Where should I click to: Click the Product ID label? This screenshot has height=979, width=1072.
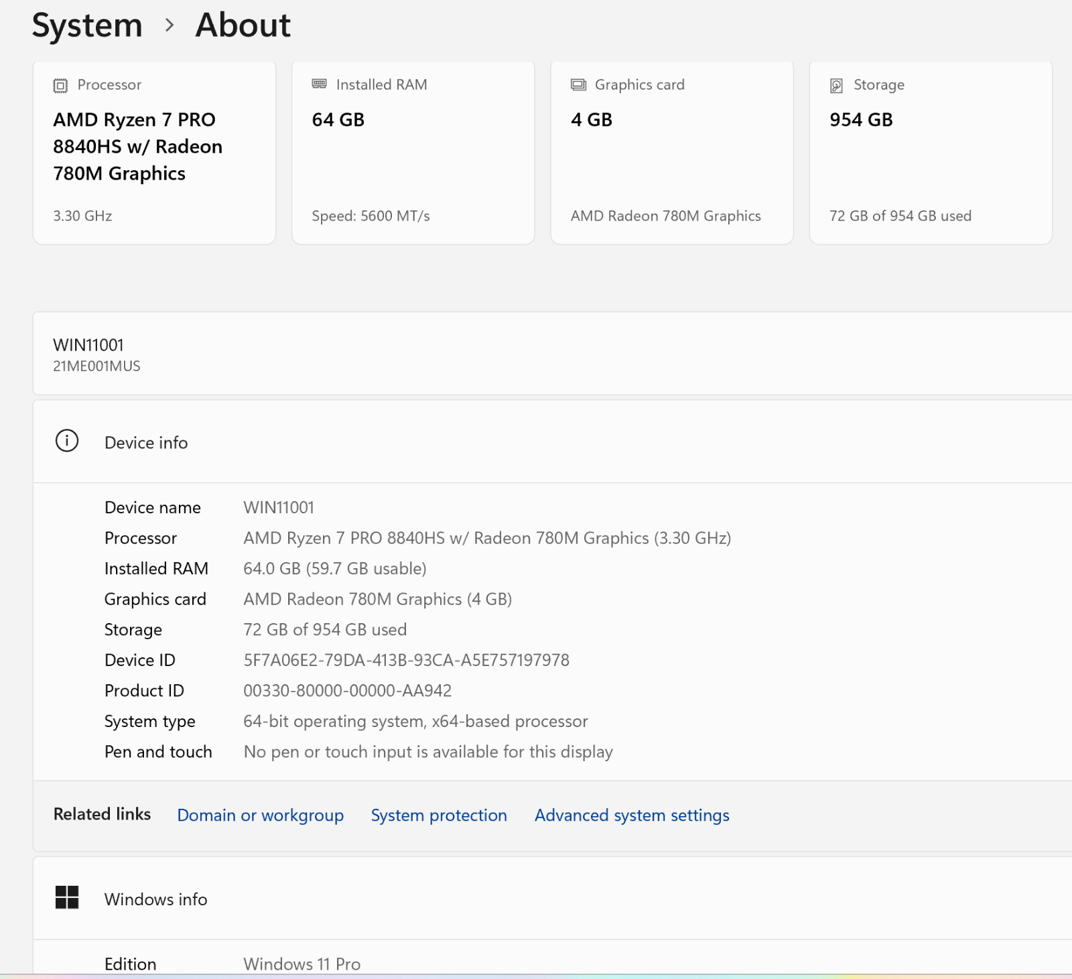tap(144, 690)
